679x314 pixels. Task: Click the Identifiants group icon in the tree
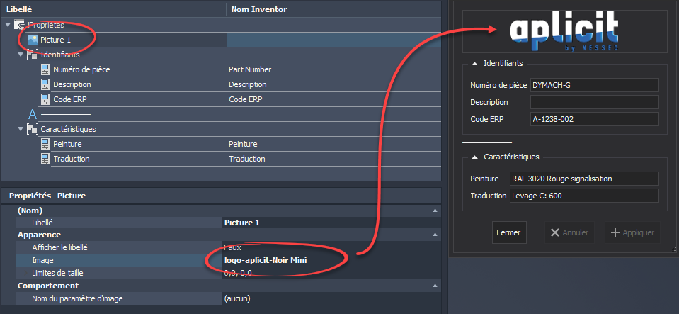click(x=33, y=55)
